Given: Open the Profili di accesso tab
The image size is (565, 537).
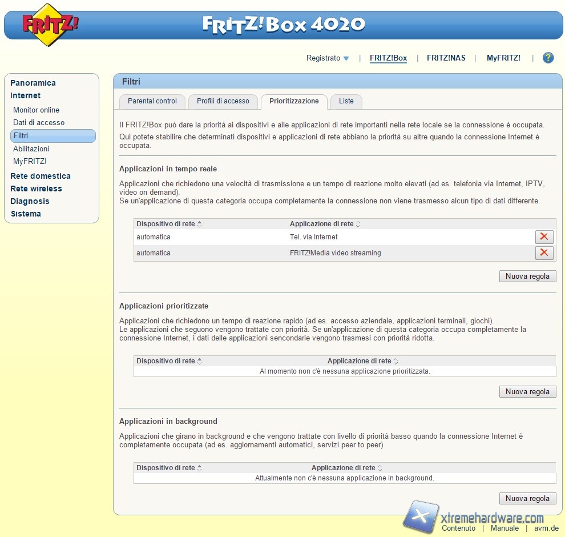Looking at the screenshot, I should click(223, 101).
